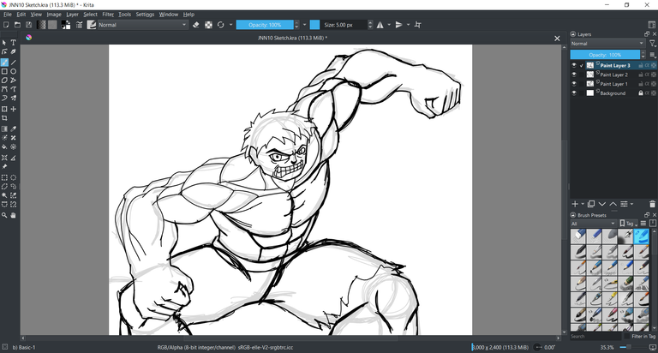Open the Select menu
Viewport: 658px width, 353px height.
(90, 15)
